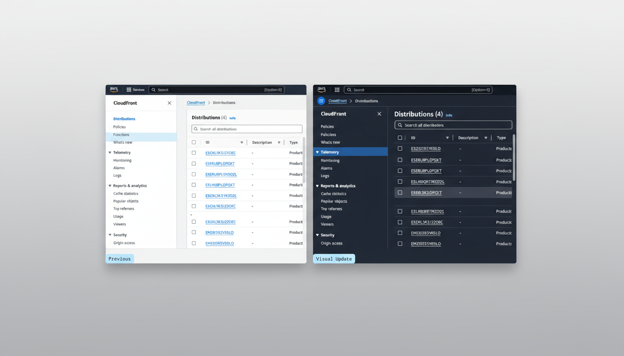The height and width of the screenshot is (356, 624).
Task: Open Popular objects in the dark sidebar
Action: [334, 201]
